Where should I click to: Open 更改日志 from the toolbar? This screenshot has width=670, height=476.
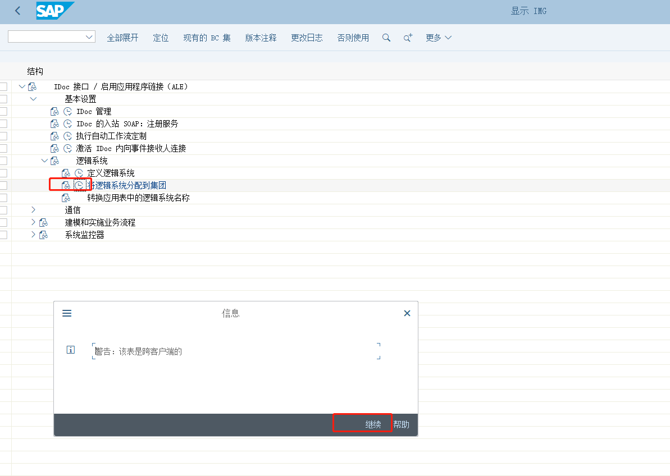307,38
